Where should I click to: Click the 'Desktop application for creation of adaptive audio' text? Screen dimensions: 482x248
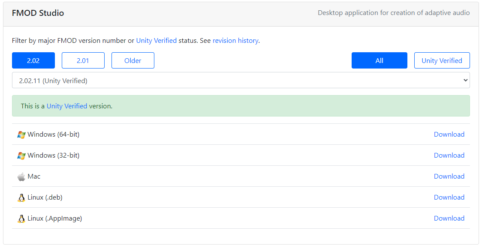[394, 13]
